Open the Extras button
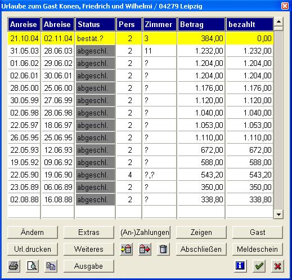The width and height of the screenshot is (292, 280). [89, 232]
